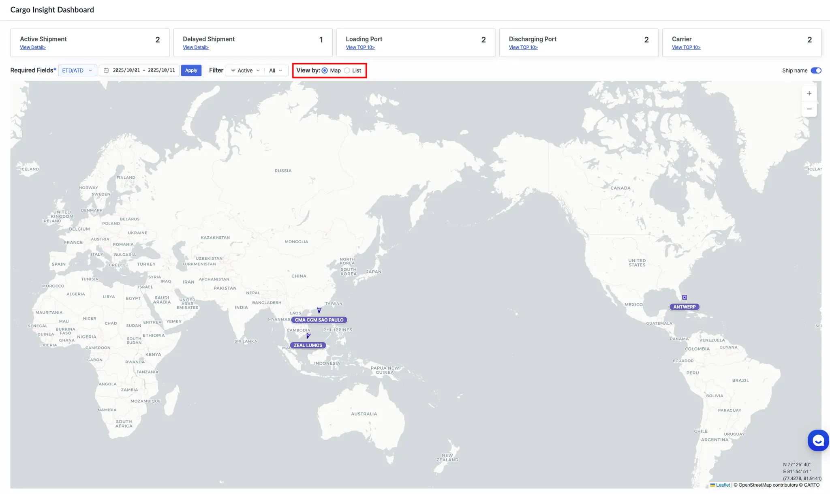Open View Detail under Delayed Shipment
Image resolution: width=830 pixels, height=494 pixels.
196,47
